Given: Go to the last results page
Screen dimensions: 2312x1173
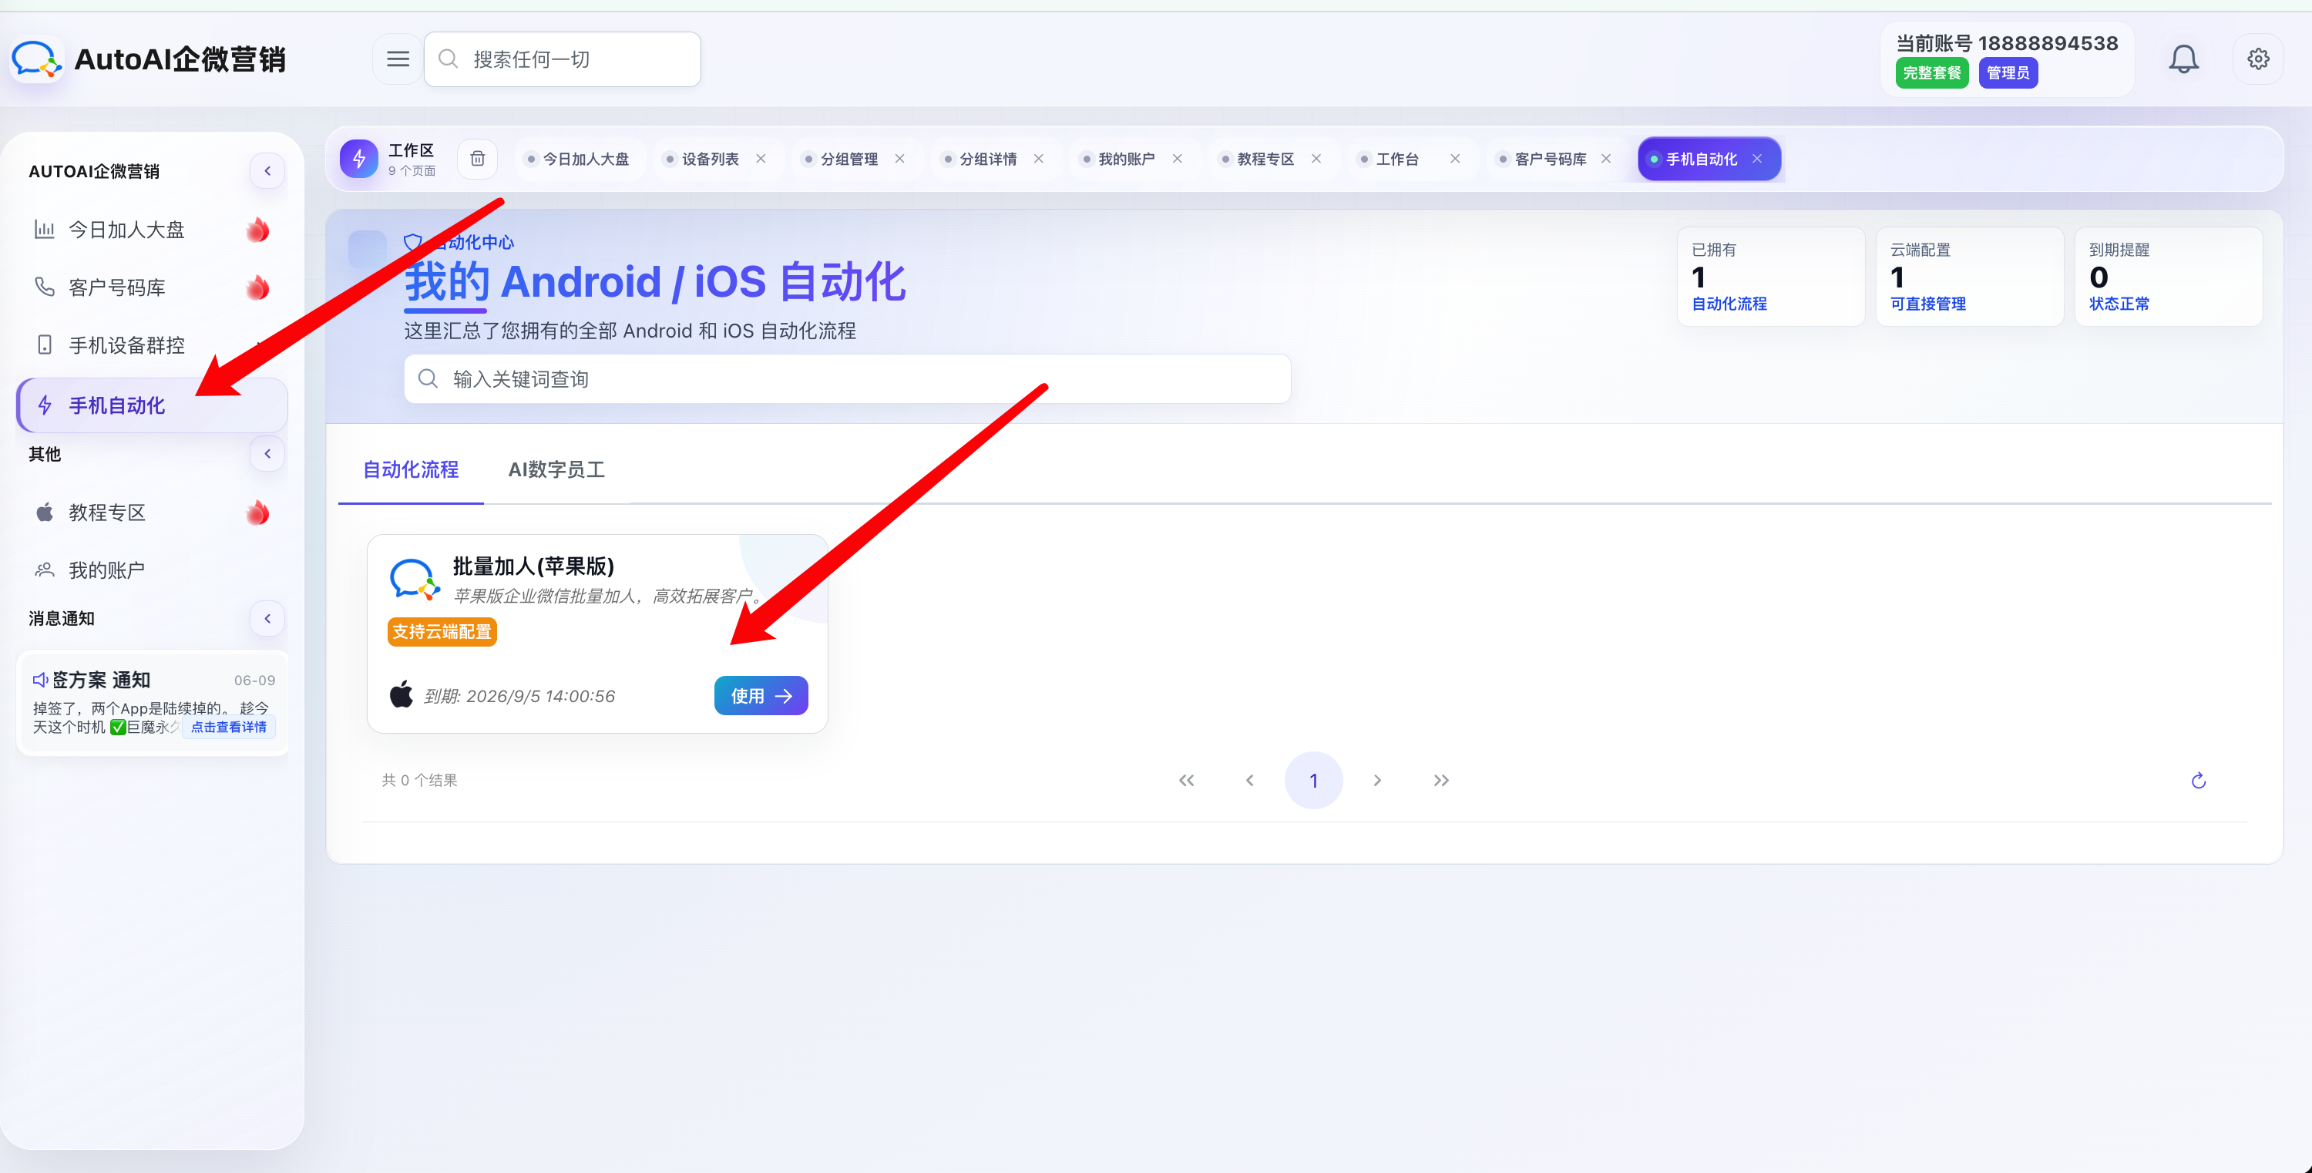Looking at the screenshot, I should (x=1441, y=781).
